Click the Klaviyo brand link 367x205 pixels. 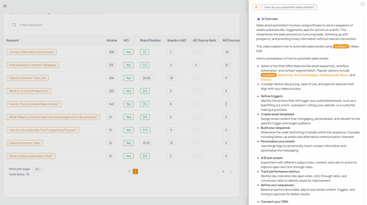click(x=266, y=80)
